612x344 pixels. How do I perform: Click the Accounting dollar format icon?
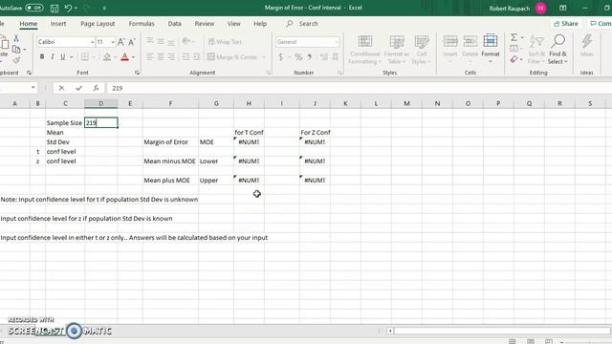pyautogui.click(x=280, y=57)
